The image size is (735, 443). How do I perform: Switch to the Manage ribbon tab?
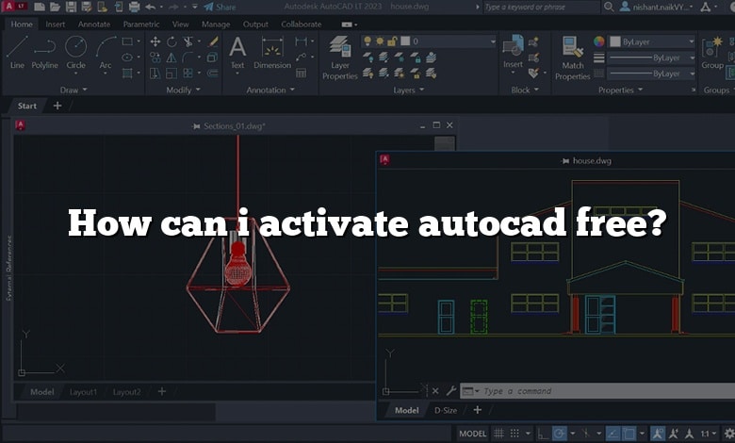(216, 24)
